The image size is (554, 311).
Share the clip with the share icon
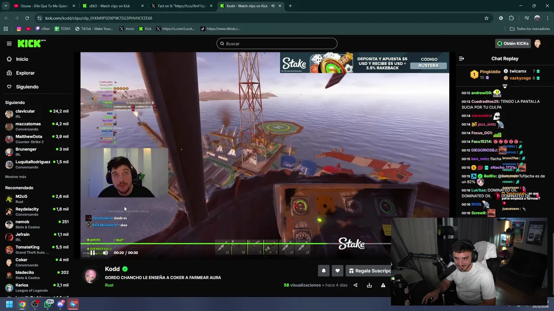355,285
